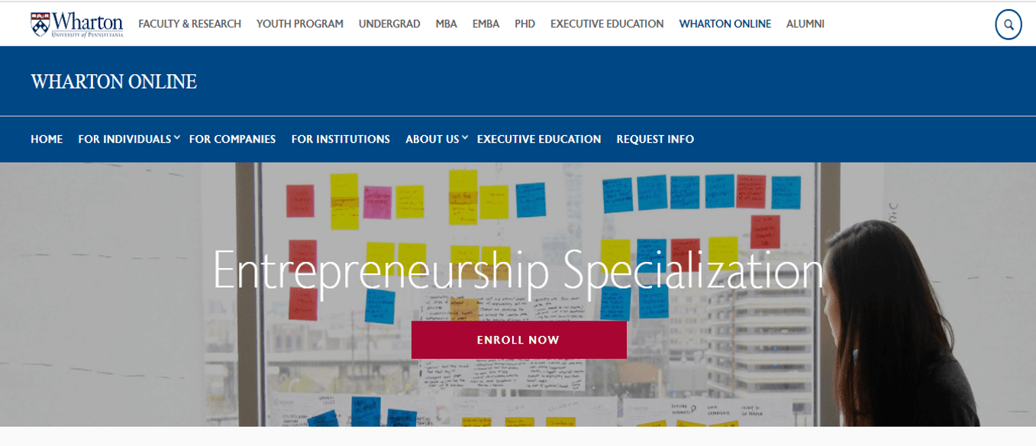Open EXECUTIVE EDUCATION in the top navigation
The image size is (1036, 446).
click(607, 24)
